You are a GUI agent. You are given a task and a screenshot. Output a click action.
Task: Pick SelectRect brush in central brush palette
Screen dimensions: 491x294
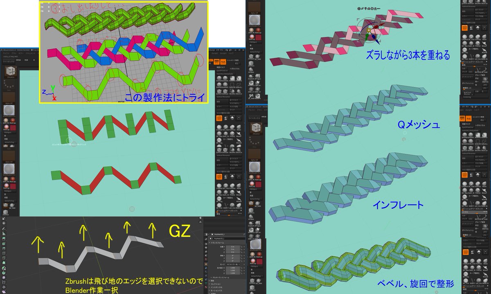232,85
